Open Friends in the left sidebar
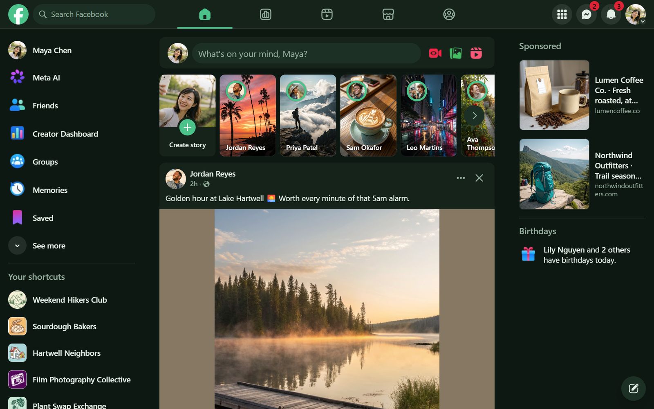 pyautogui.click(x=72, y=106)
